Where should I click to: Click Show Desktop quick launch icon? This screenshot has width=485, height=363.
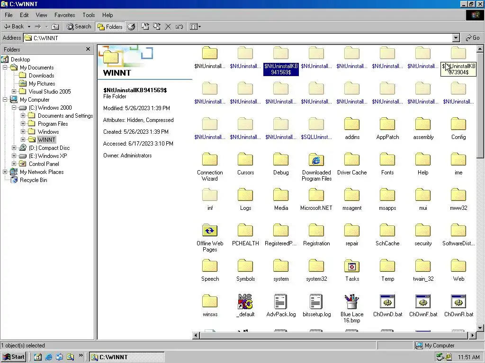[38, 357]
